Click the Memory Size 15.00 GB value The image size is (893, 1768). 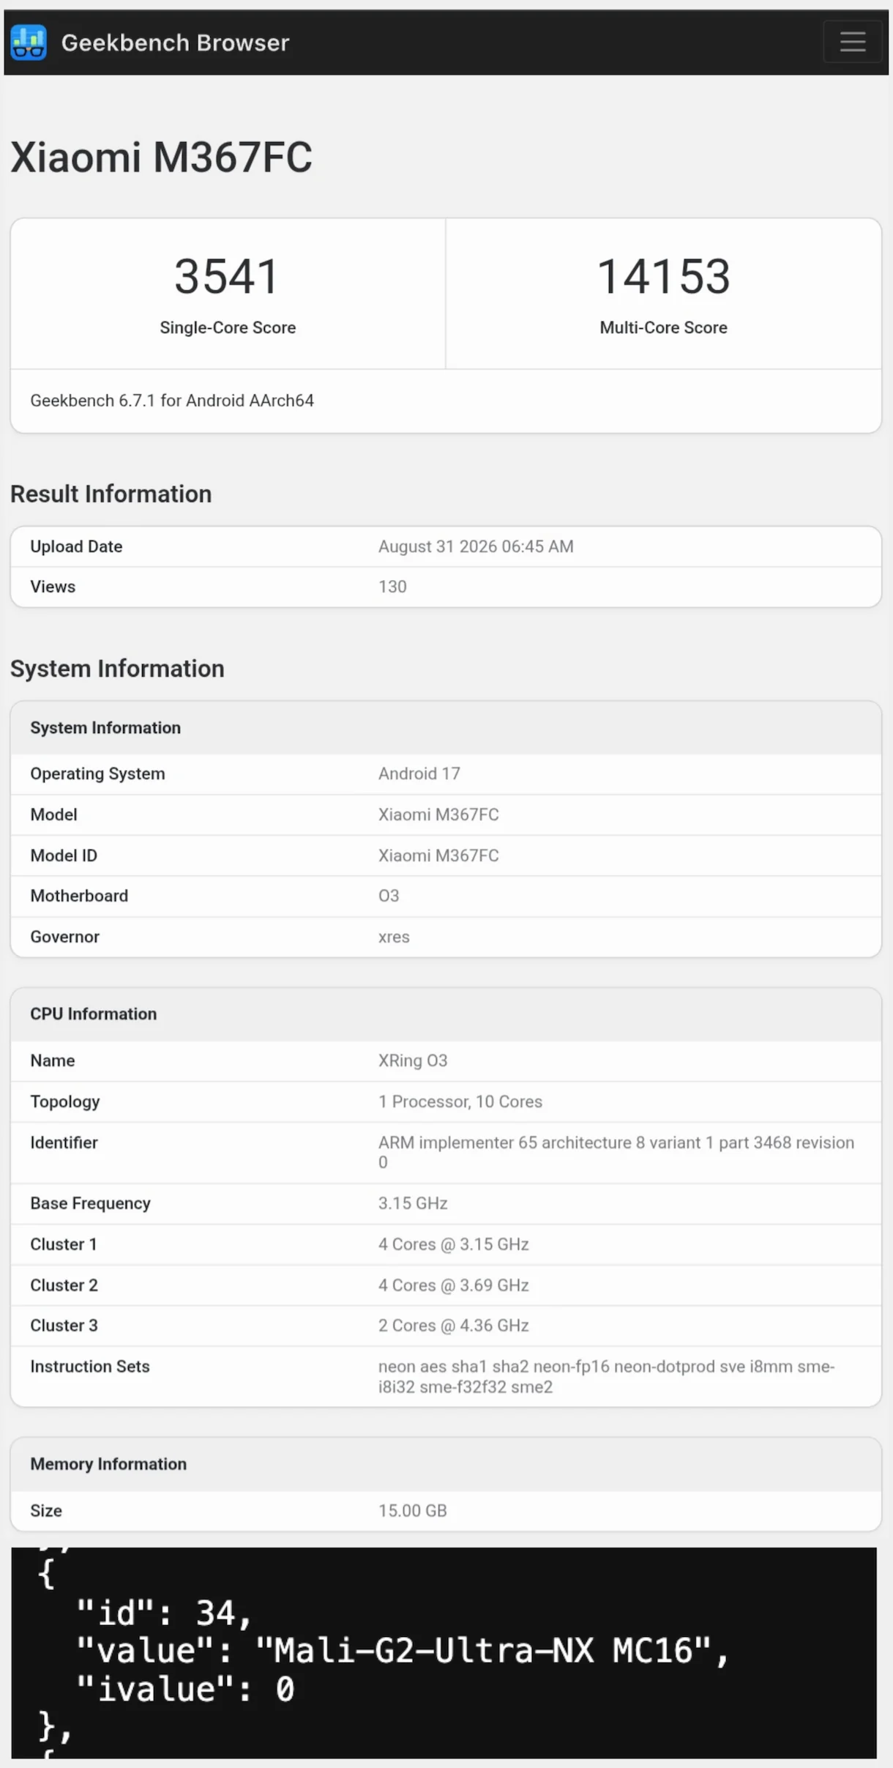(x=413, y=1511)
